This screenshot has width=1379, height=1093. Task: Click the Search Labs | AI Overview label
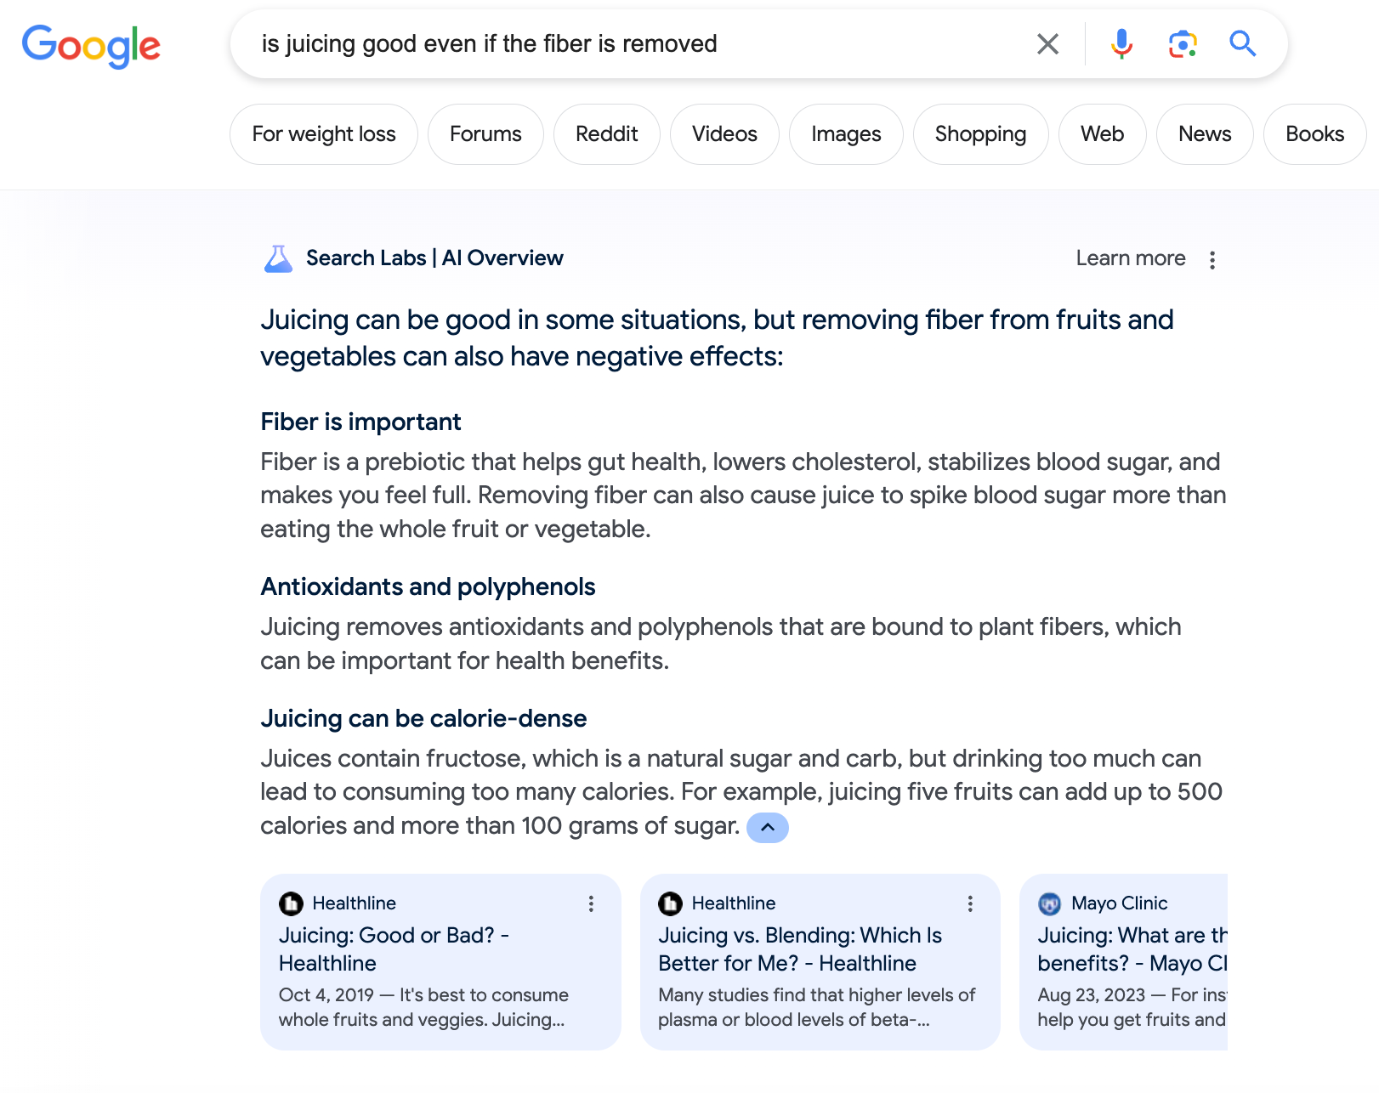(x=434, y=258)
